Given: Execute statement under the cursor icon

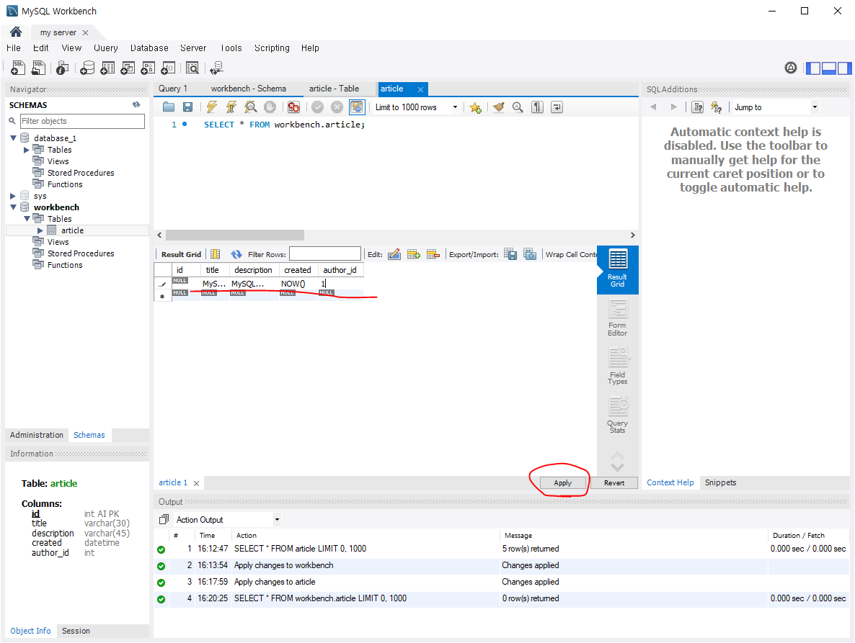Looking at the screenshot, I should point(231,107).
